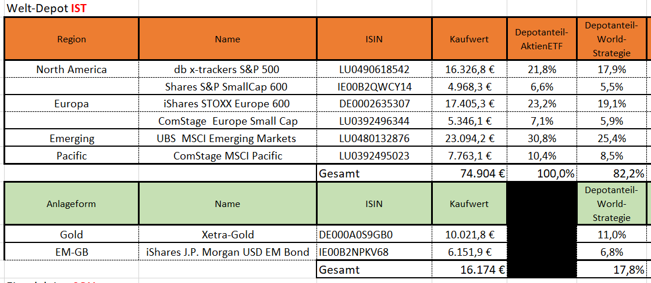The height and width of the screenshot is (283, 651).
Task: Select the "Depotanteil-AktienETF" header cell
Action: click(542, 39)
